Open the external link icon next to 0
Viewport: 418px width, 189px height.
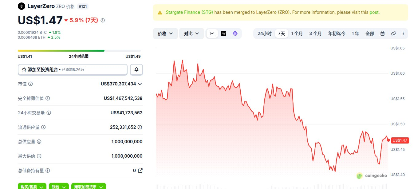pos(140,170)
